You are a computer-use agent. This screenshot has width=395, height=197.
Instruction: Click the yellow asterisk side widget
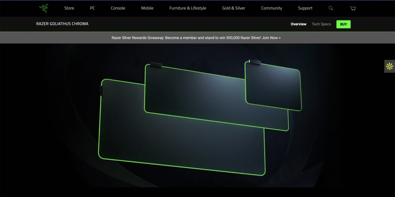click(390, 66)
